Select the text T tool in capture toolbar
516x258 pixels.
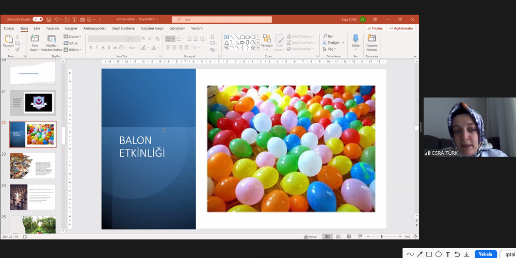coord(448,254)
